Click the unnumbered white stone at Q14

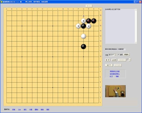coord(83,36)
